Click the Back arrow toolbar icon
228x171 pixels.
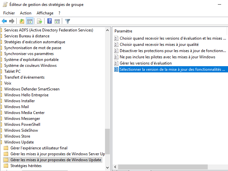(4, 21)
